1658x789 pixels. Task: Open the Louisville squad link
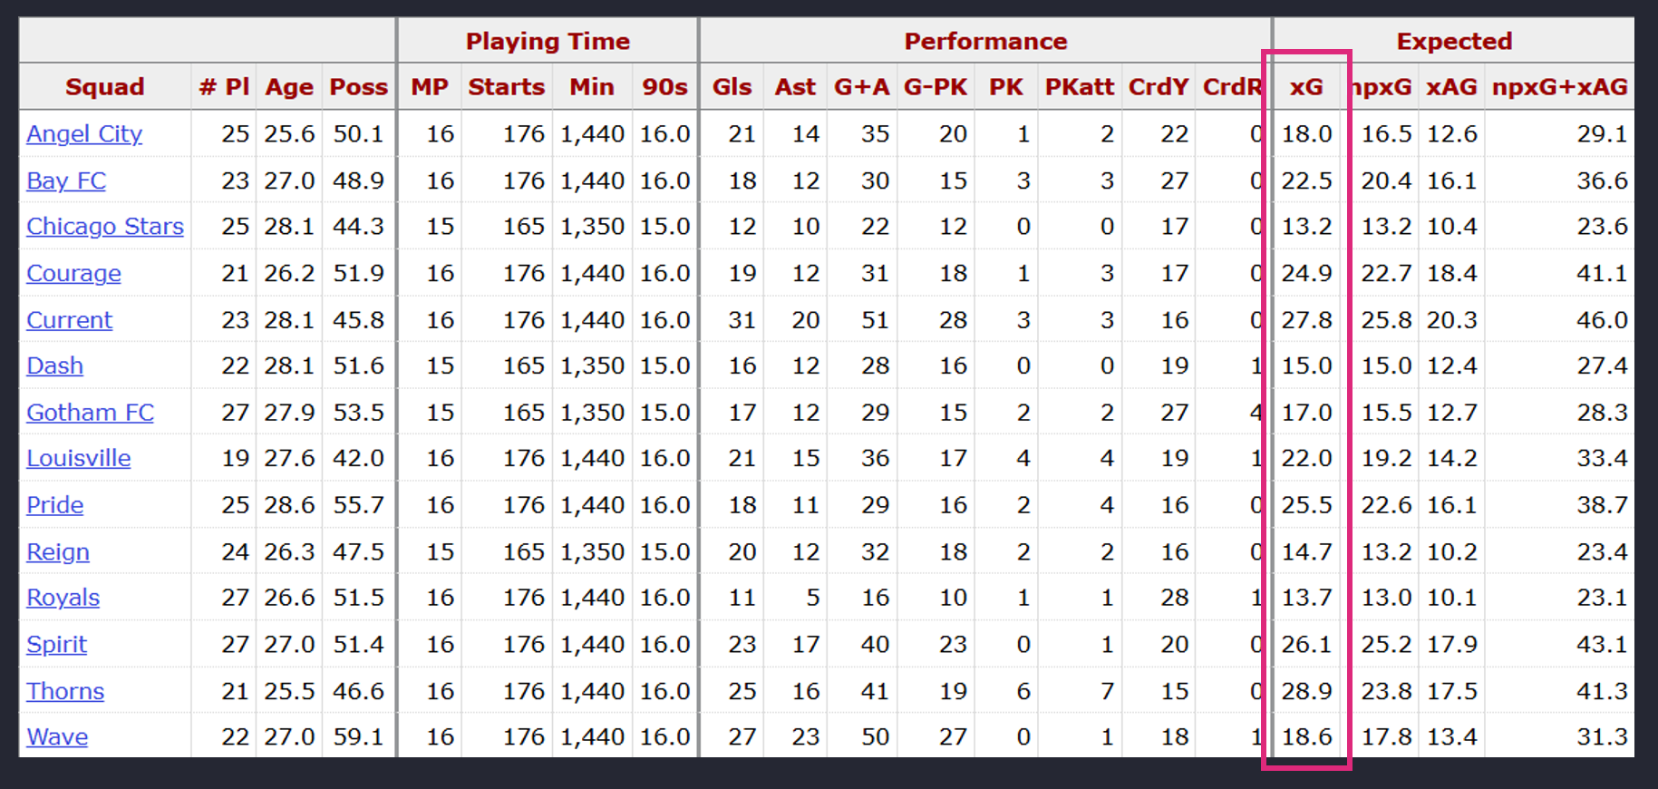tap(78, 458)
